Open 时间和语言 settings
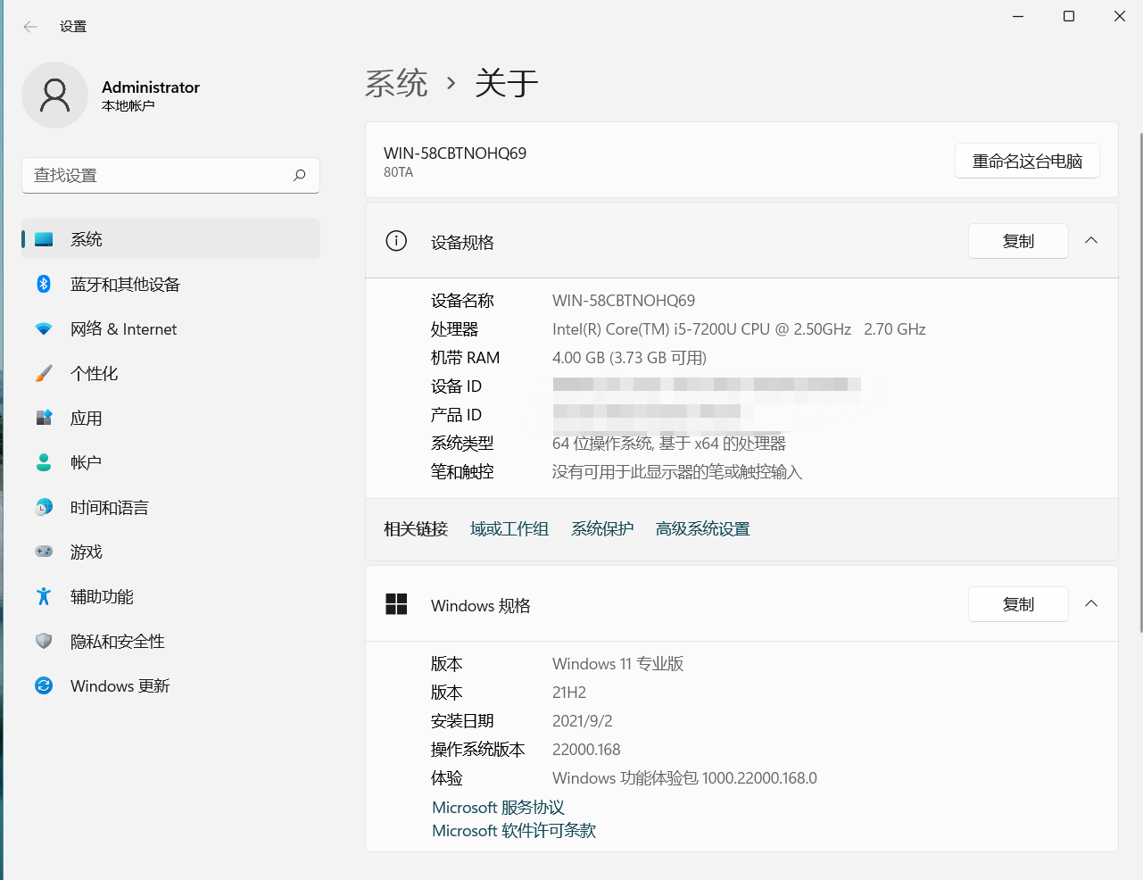The height and width of the screenshot is (880, 1143). coord(170,507)
